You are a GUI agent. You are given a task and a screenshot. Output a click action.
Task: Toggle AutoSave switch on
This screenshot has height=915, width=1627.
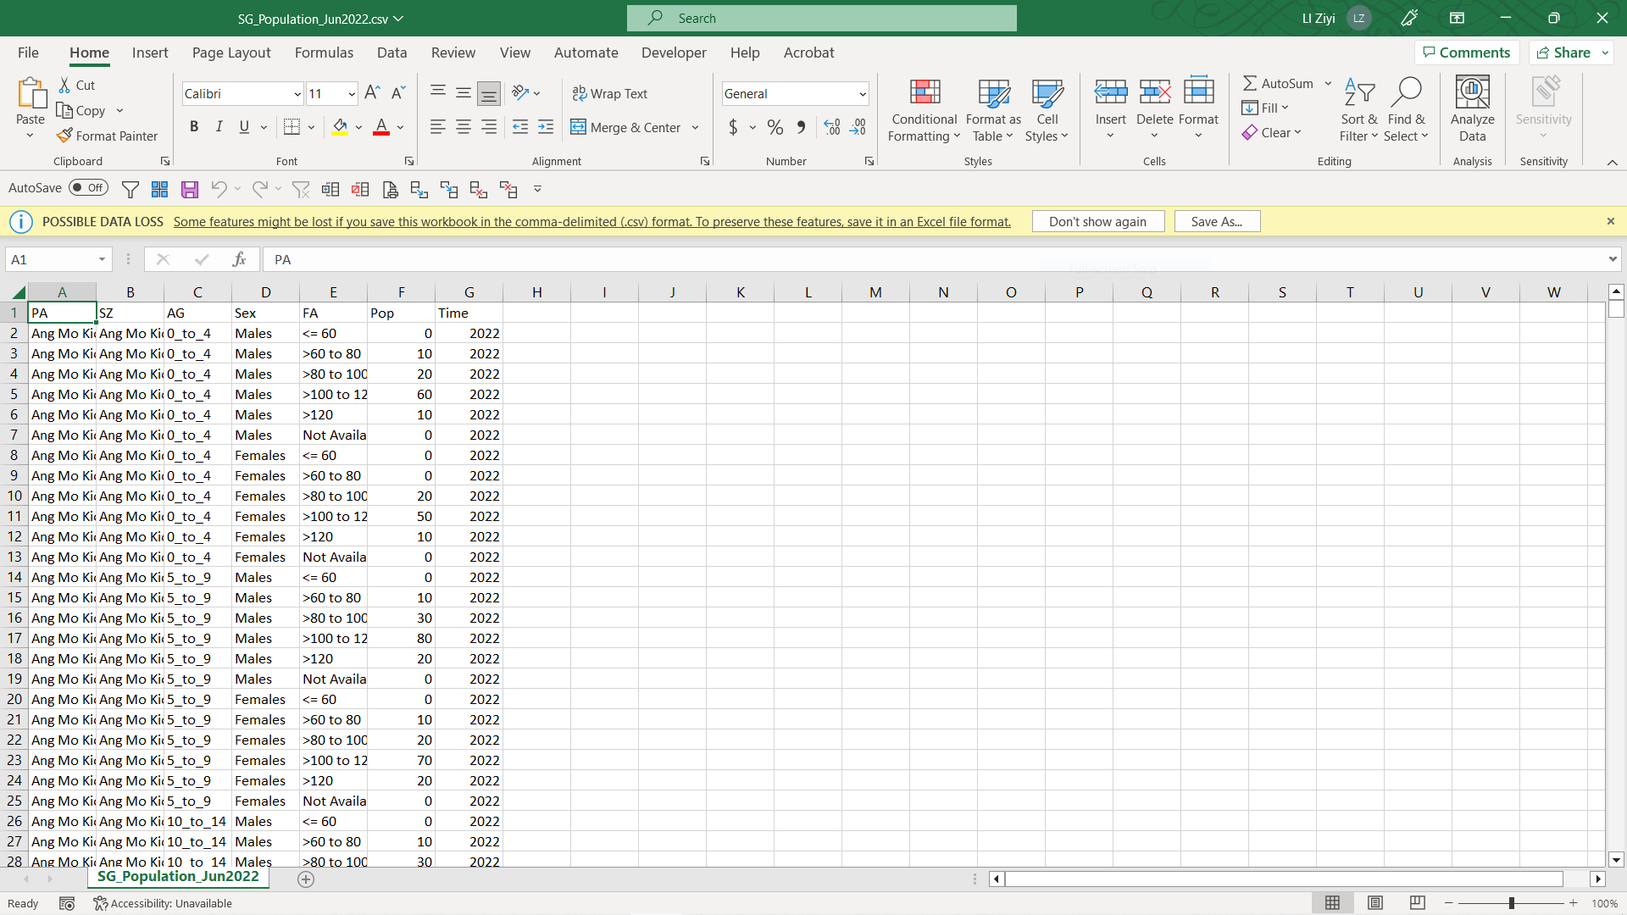(89, 188)
